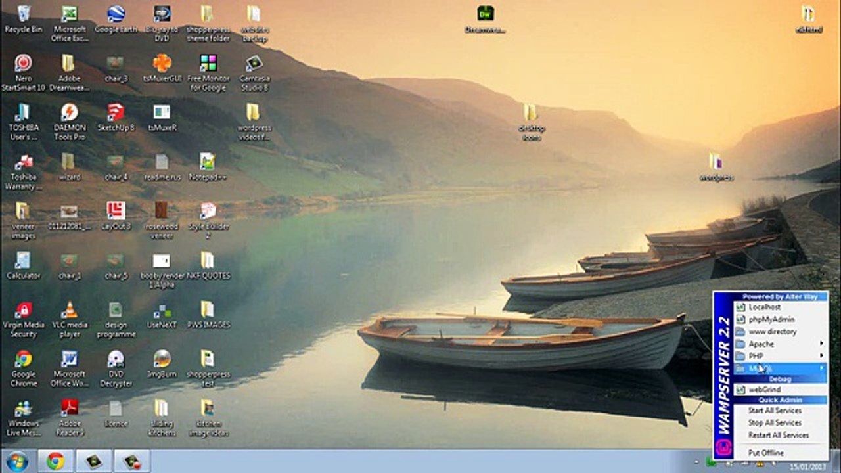Select Put Offline in WampServer menu

[x=780, y=453]
